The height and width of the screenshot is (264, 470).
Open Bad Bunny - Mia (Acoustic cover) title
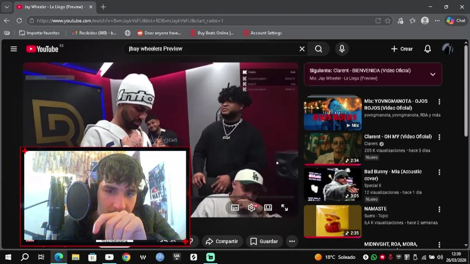393,175
